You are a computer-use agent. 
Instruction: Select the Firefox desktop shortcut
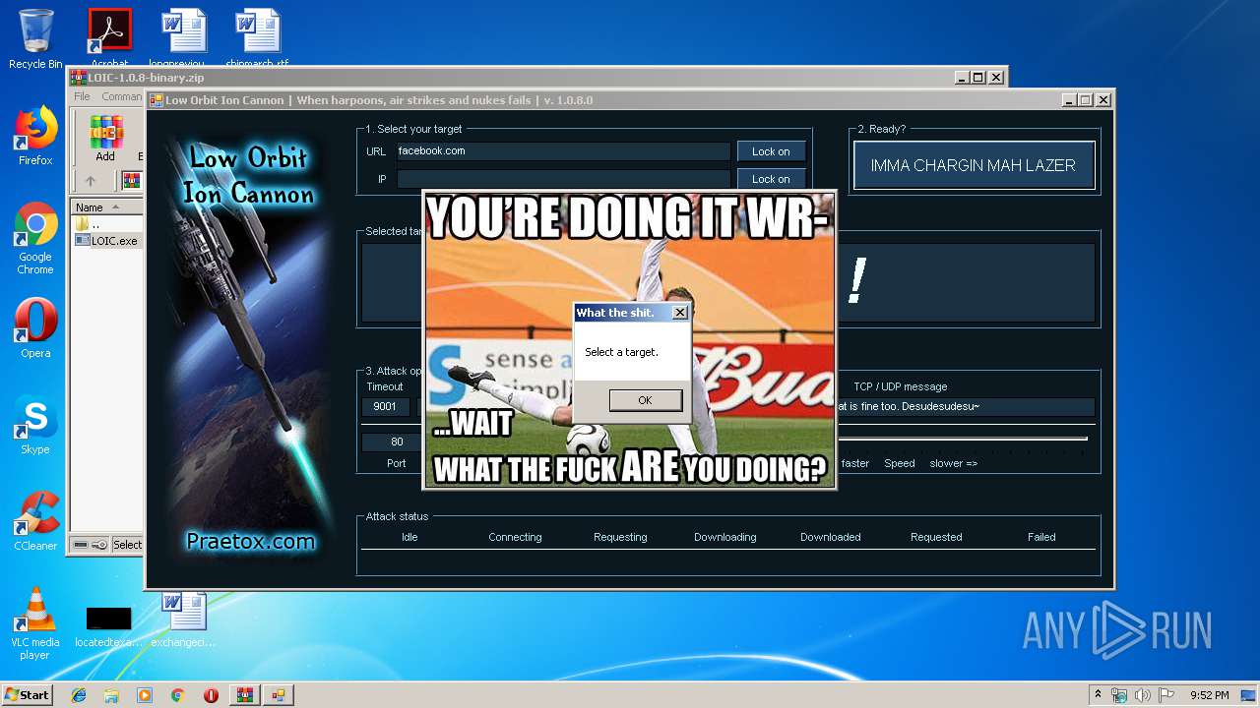point(35,136)
